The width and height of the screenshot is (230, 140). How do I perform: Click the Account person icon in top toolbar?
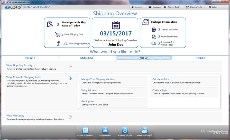(x=132, y=7)
